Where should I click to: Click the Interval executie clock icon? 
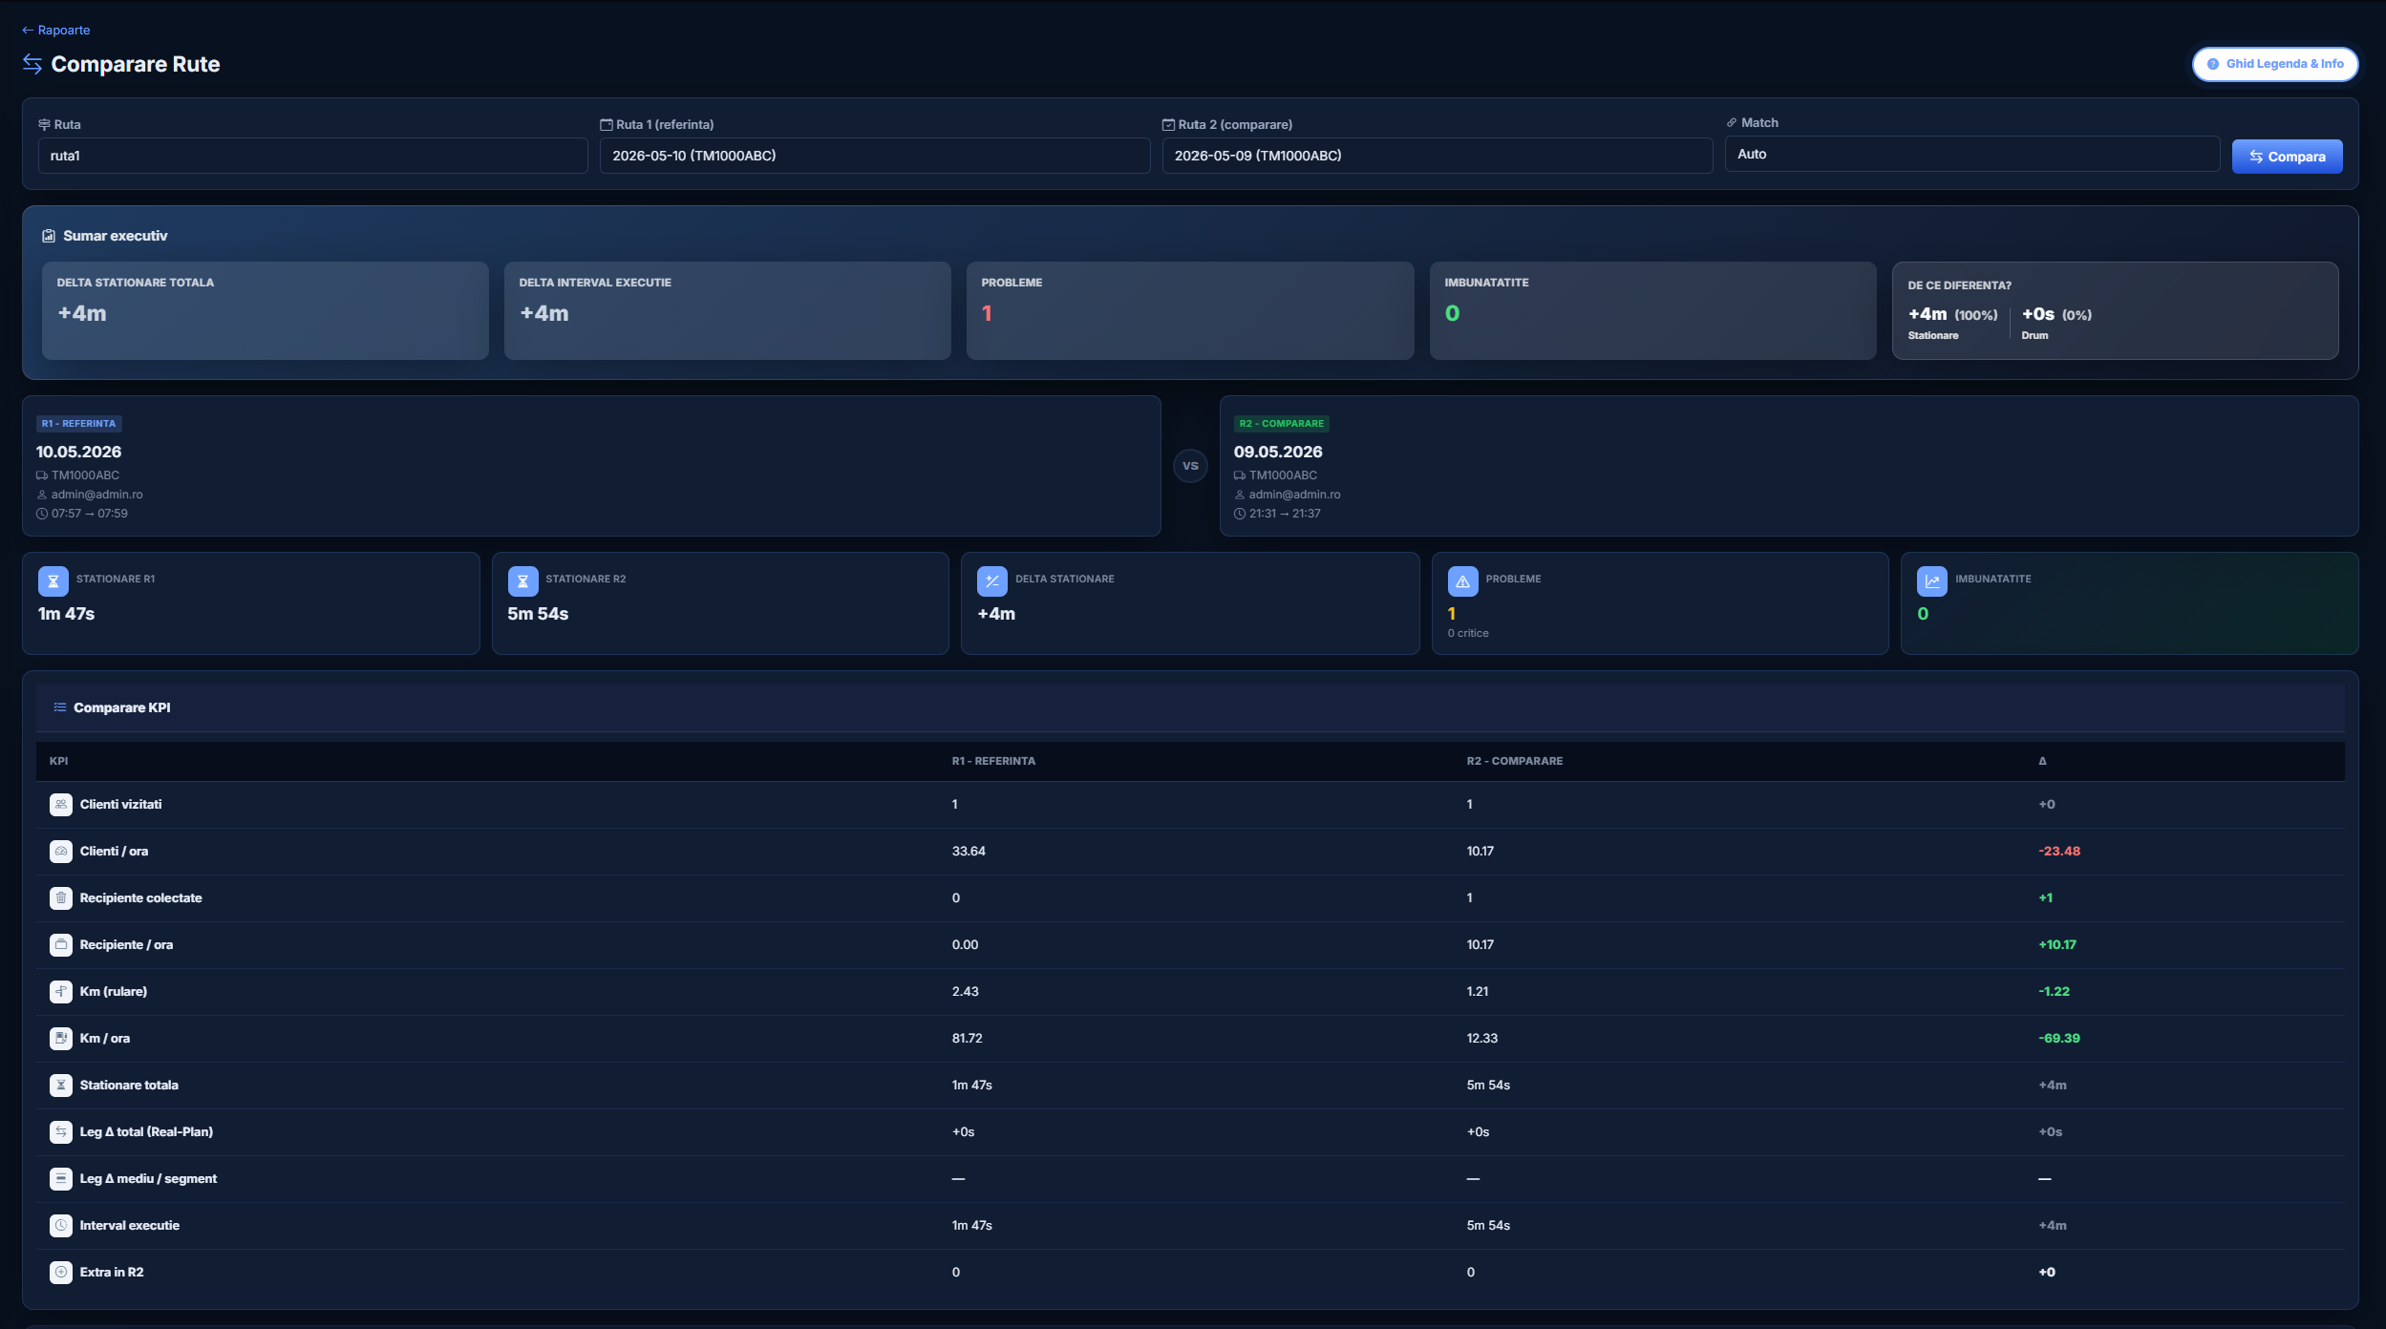[x=61, y=1226]
